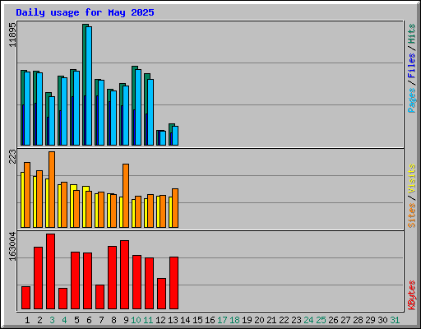The image size is (421, 329).
Task: Click the x-axis label for day 29
Action: (x=370, y=320)
